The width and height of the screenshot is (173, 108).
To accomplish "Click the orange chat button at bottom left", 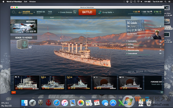I will [x=14, y=92].
